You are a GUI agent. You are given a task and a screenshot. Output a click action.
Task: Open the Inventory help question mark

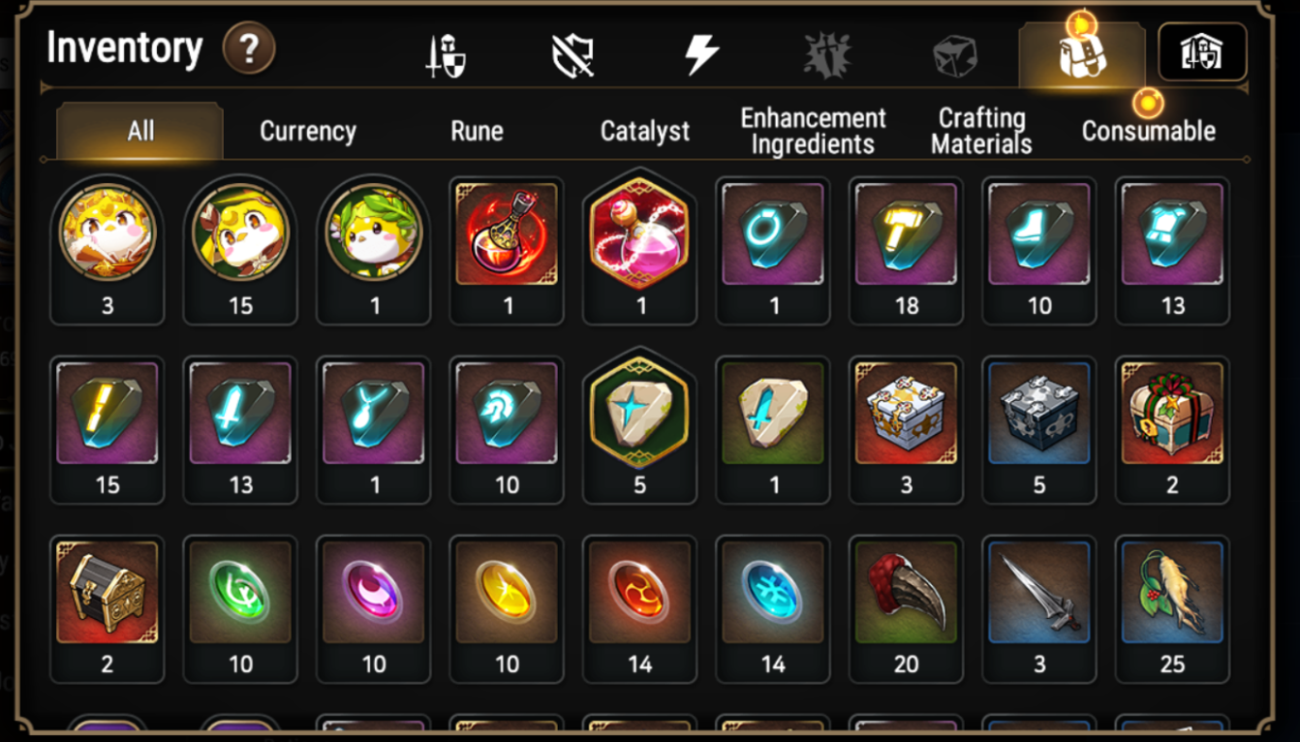(x=249, y=48)
